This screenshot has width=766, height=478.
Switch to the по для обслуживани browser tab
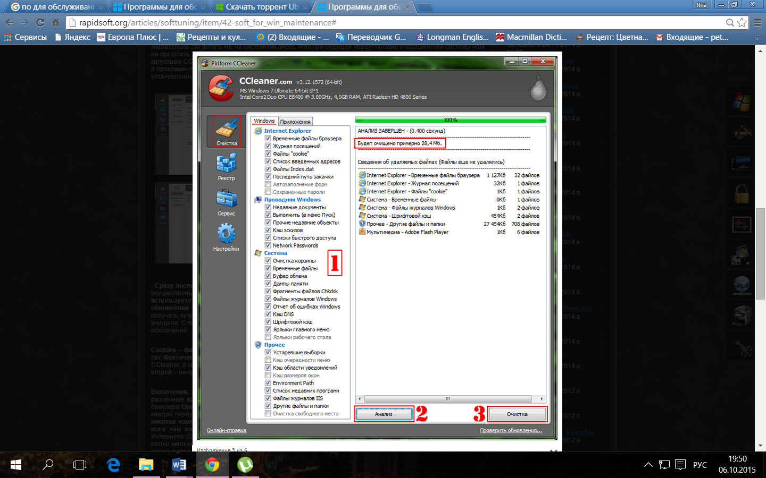(57, 7)
